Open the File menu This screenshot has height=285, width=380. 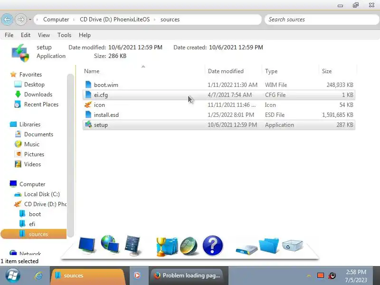click(9, 35)
